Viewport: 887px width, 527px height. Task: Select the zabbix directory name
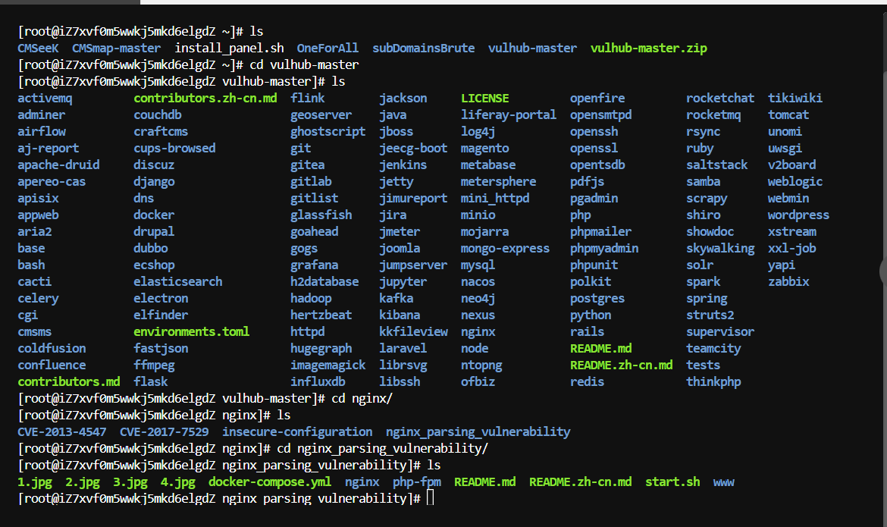788,282
